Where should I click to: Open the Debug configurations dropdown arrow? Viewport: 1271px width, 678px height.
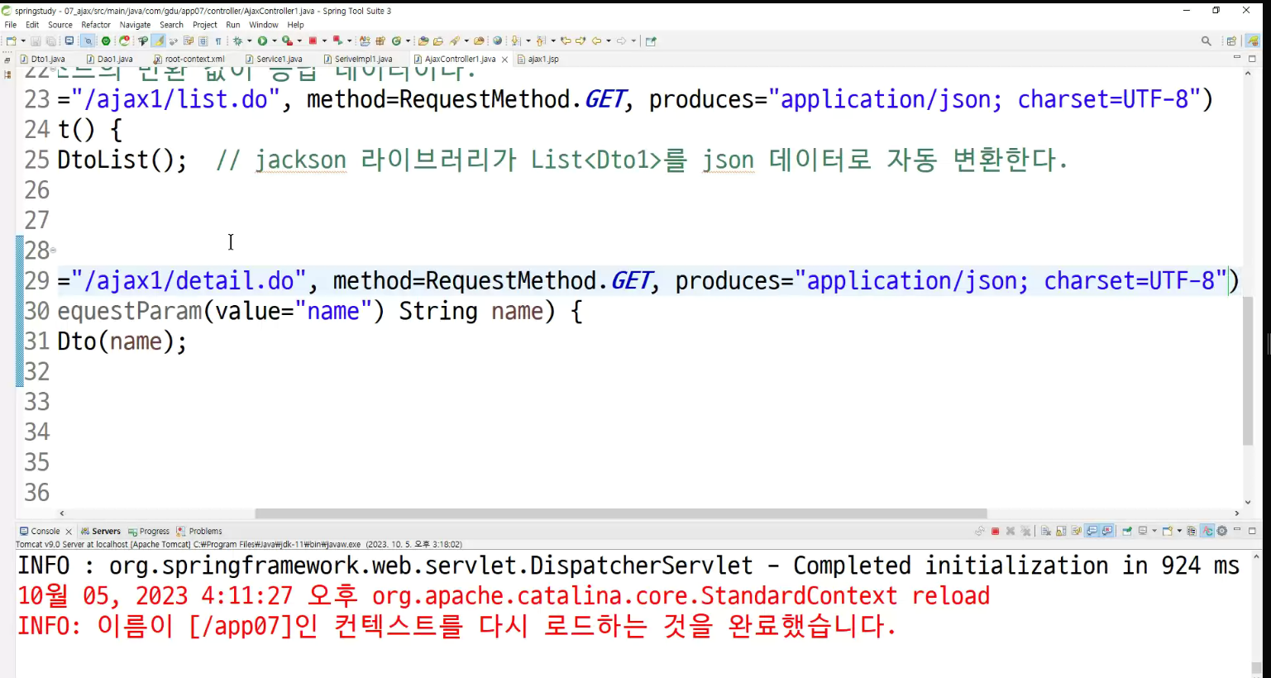click(249, 41)
